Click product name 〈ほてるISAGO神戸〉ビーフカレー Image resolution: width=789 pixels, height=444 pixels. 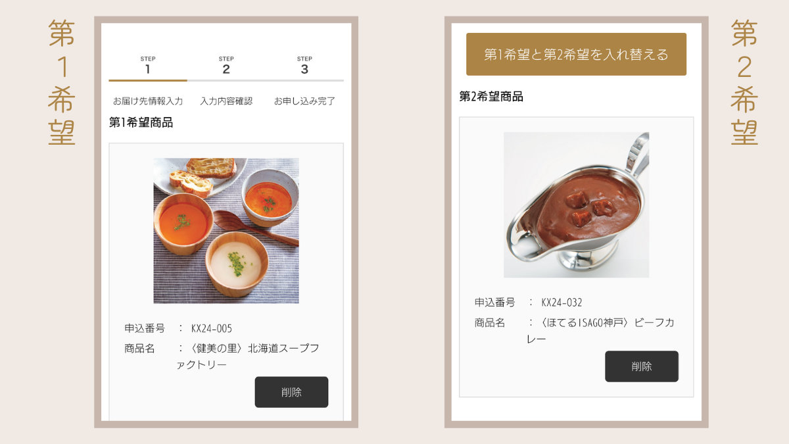(600, 331)
